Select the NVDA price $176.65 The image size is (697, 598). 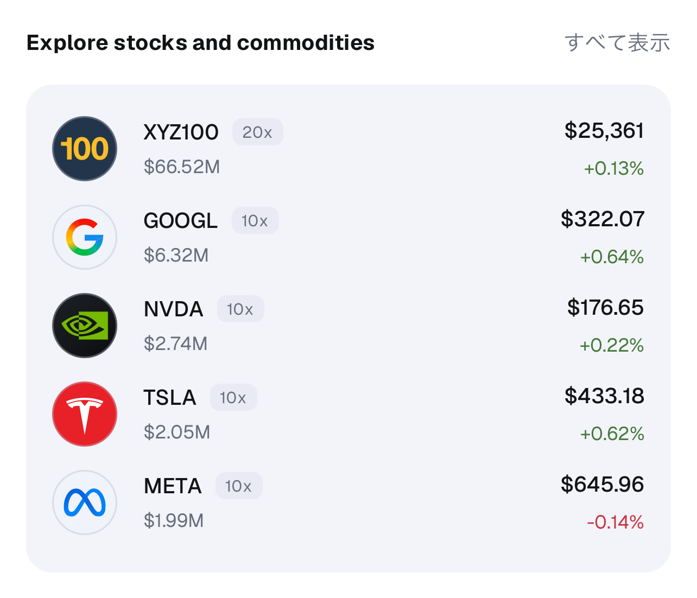click(x=605, y=307)
